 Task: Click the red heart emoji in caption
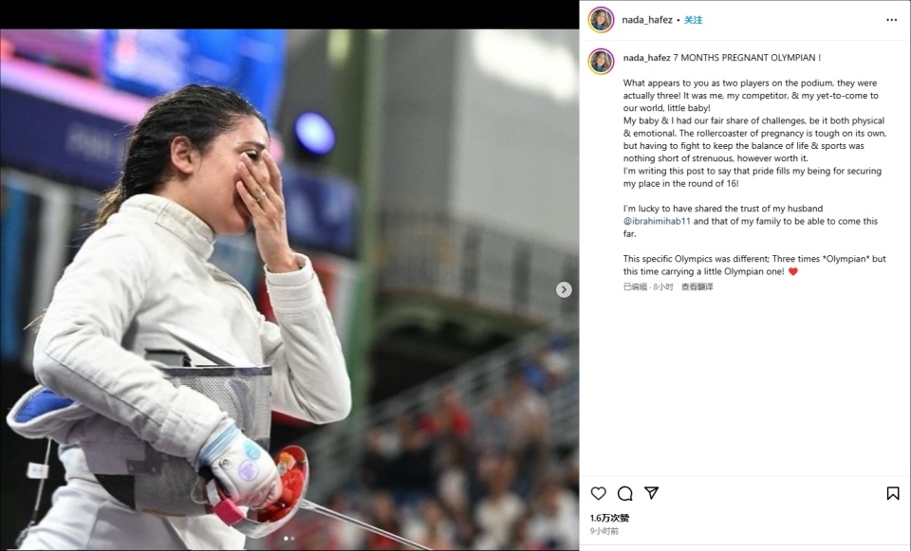click(x=793, y=271)
